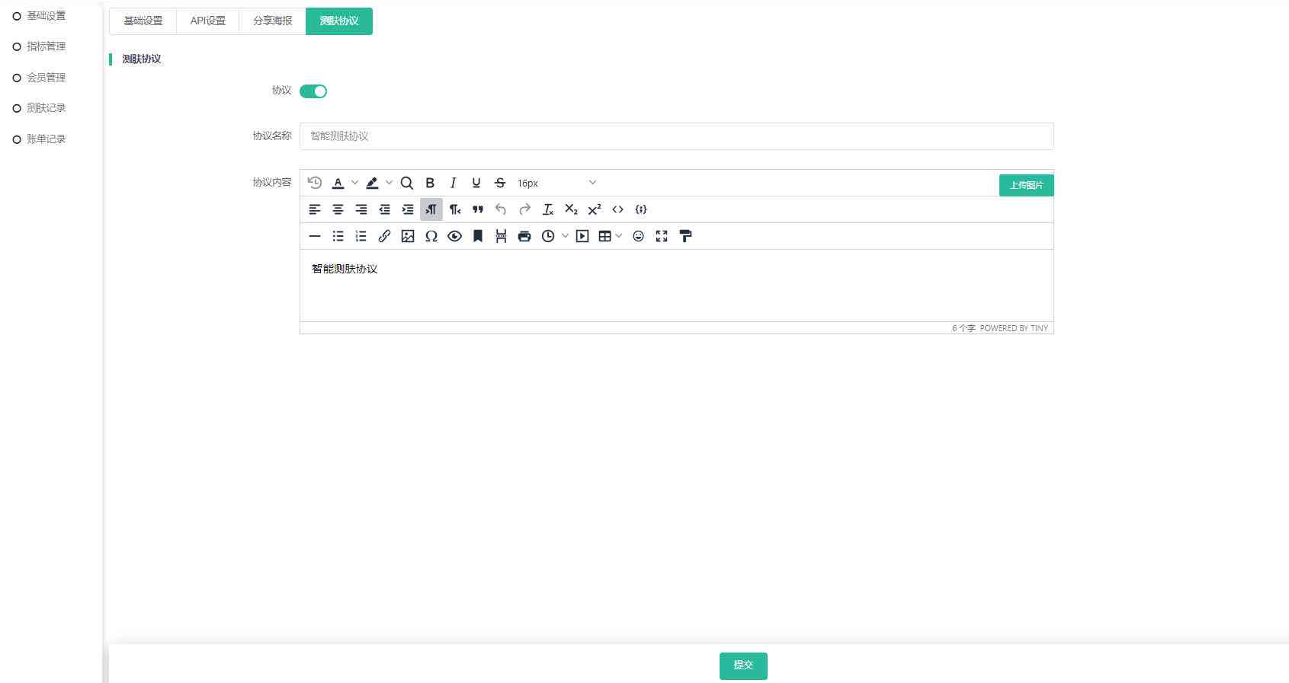Switch to the 分享海报 tab
Image resolution: width=1289 pixels, height=683 pixels.
[273, 21]
